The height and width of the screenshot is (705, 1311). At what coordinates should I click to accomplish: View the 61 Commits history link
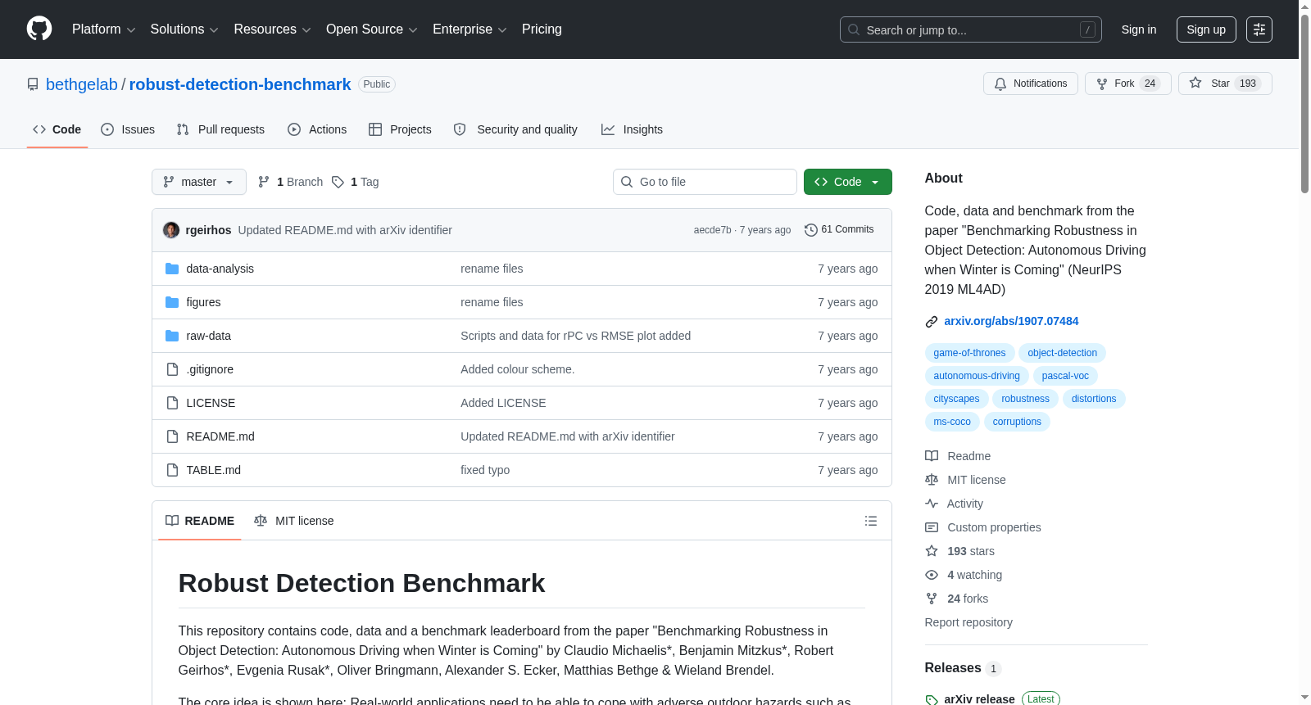click(x=839, y=230)
